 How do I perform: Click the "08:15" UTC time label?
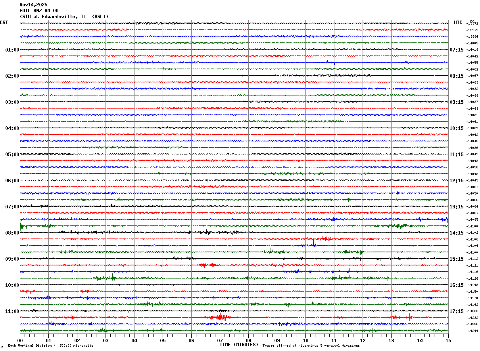(x=457, y=76)
